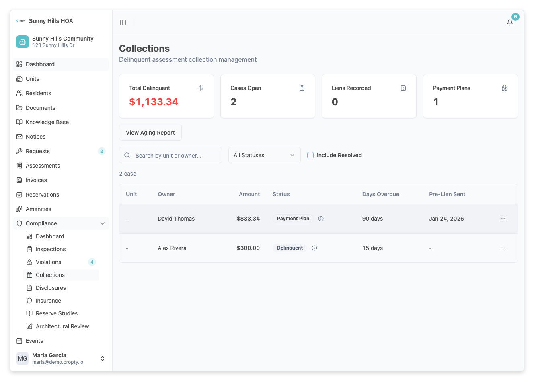Click the Payment Plans card calendar icon
Screen dimensions: 534x381
pos(505,88)
